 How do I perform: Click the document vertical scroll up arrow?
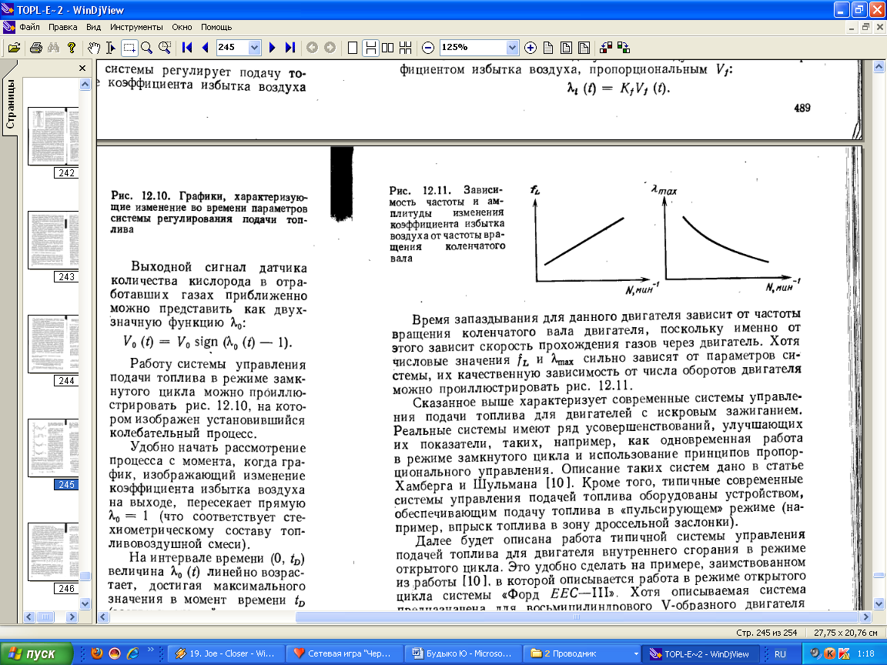(879, 67)
